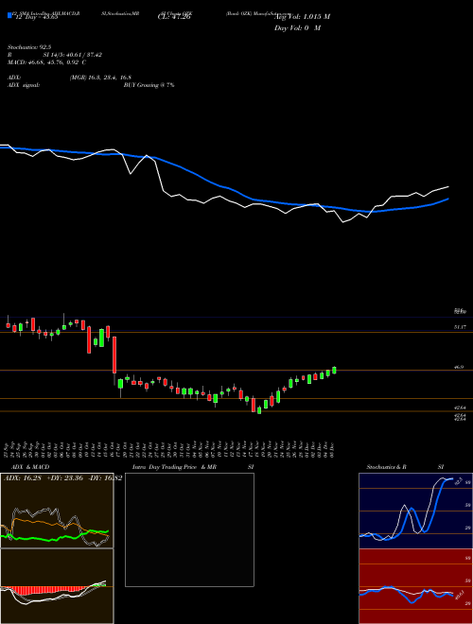Click the 'Stochastics & R' panel title

pyautogui.click(x=387, y=467)
